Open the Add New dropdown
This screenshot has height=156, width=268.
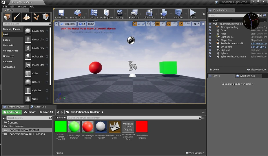[12, 112]
